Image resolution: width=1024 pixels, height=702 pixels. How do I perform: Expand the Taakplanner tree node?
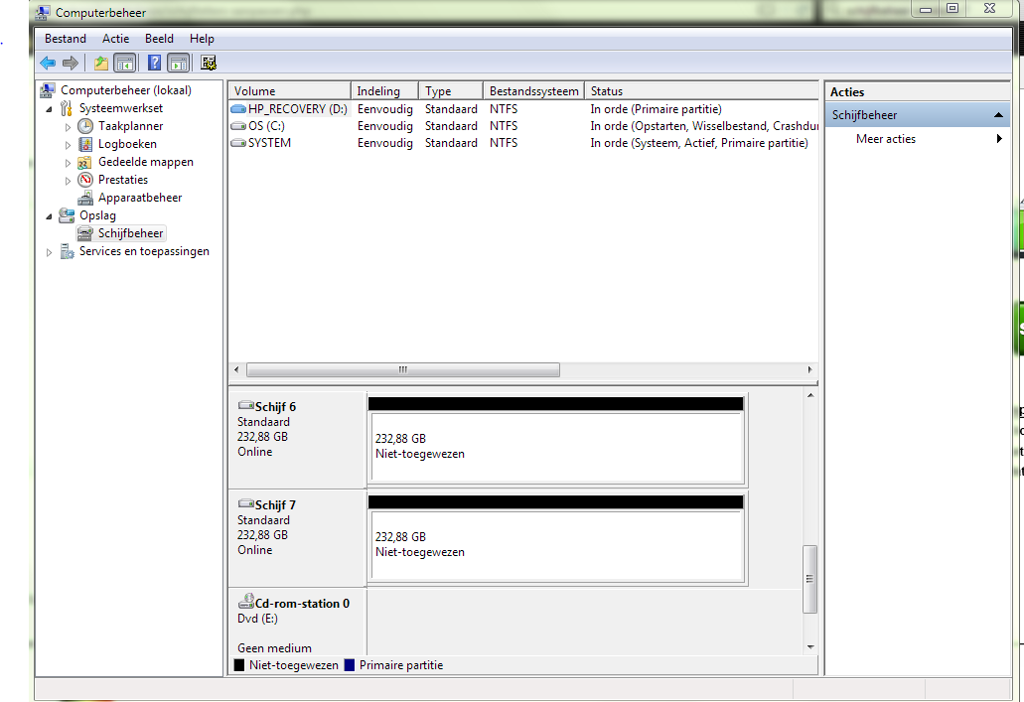pos(68,127)
